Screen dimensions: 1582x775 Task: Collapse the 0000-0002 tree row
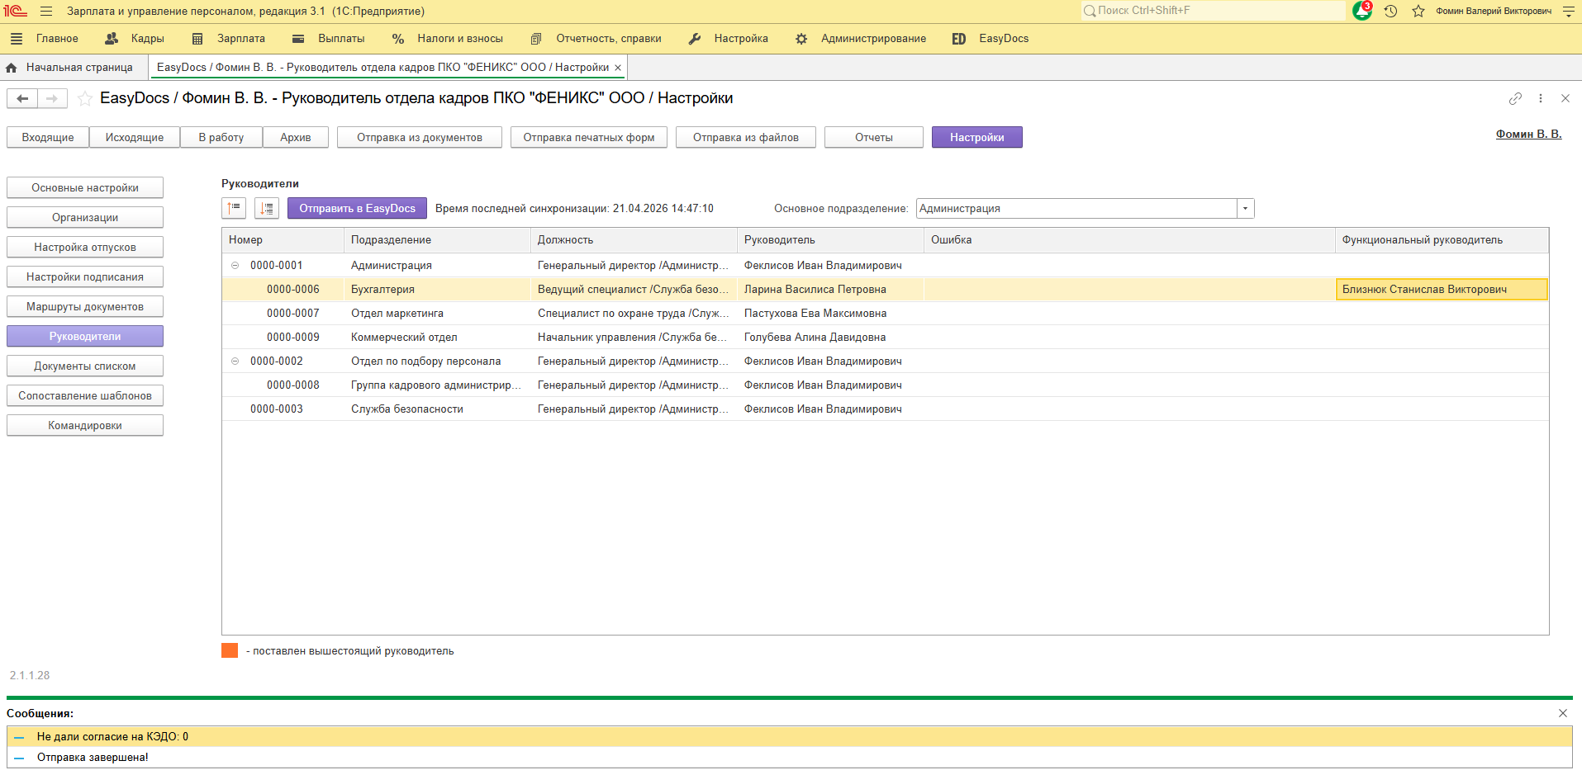(x=235, y=362)
